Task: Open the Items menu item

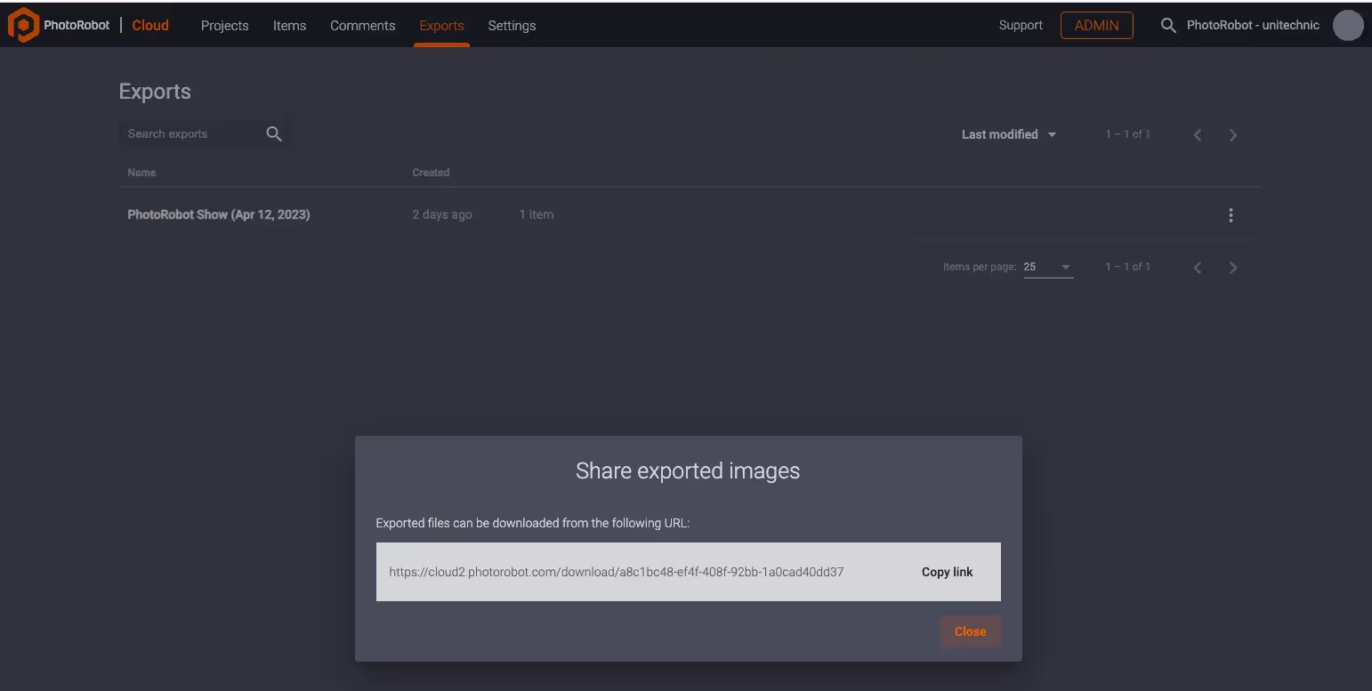Action: coord(289,26)
